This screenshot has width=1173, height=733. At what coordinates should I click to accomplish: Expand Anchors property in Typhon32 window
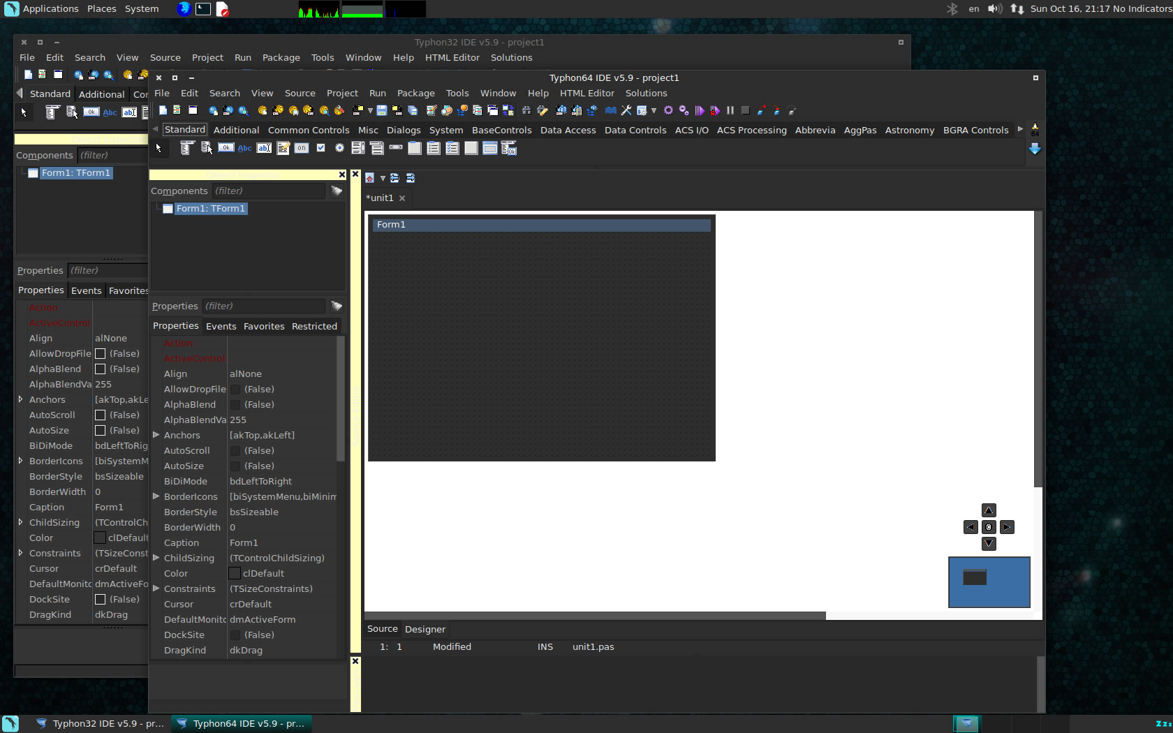[20, 399]
